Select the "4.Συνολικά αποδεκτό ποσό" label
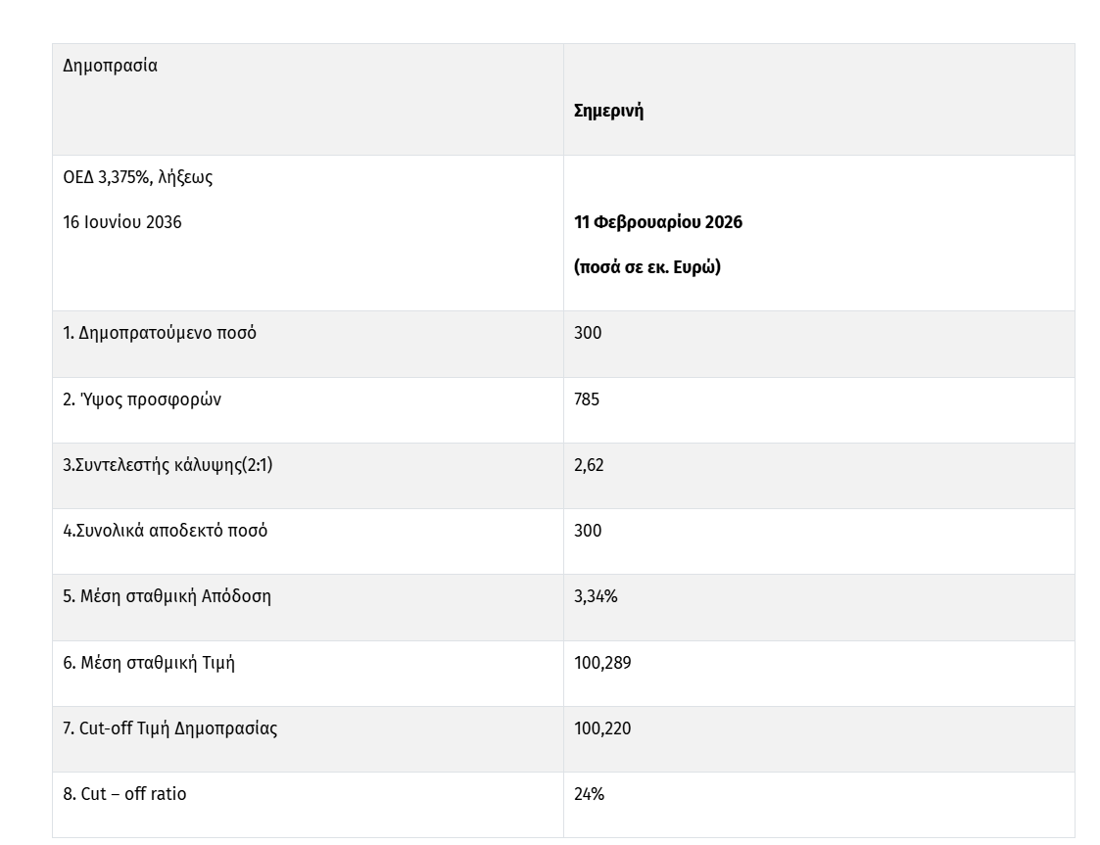This screenshot has width=1100, height=845. point(166,531)
